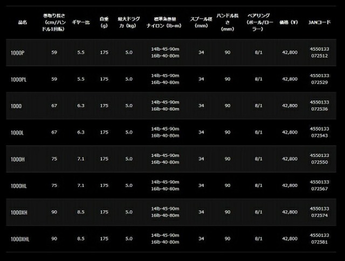Select the 1000HL row label
Viewport: 345px width, 261px height.
coord(19,186)
